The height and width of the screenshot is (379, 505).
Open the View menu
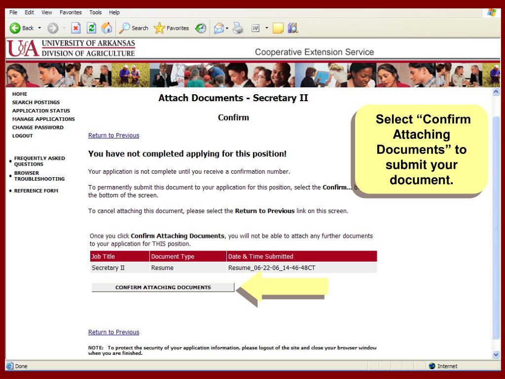coord(47,12)
